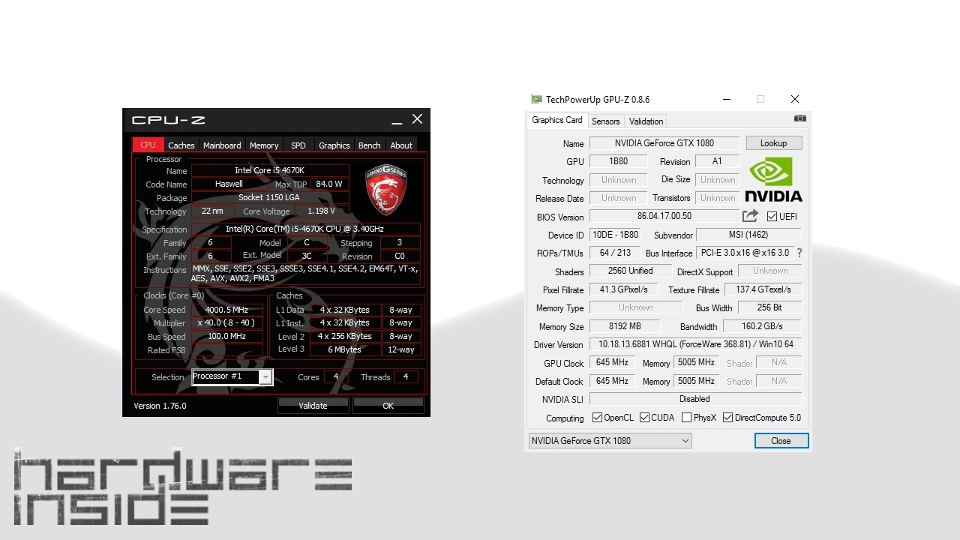
Task: Click the ROPs/TMUs value 64 / 213
Action: [615, 253]
